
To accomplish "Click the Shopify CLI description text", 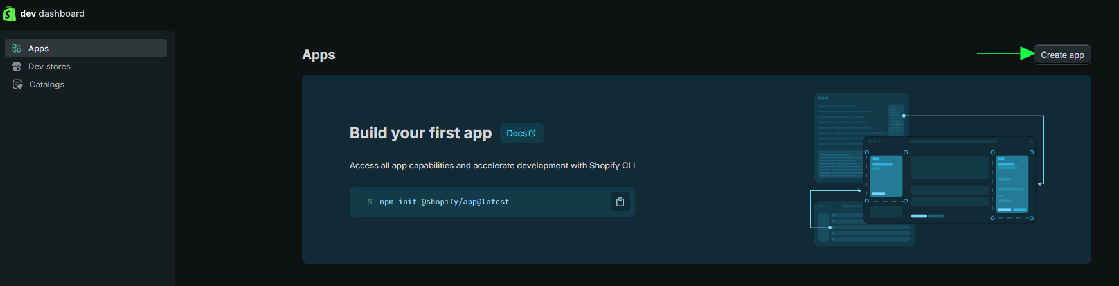I will click(492, 165).
